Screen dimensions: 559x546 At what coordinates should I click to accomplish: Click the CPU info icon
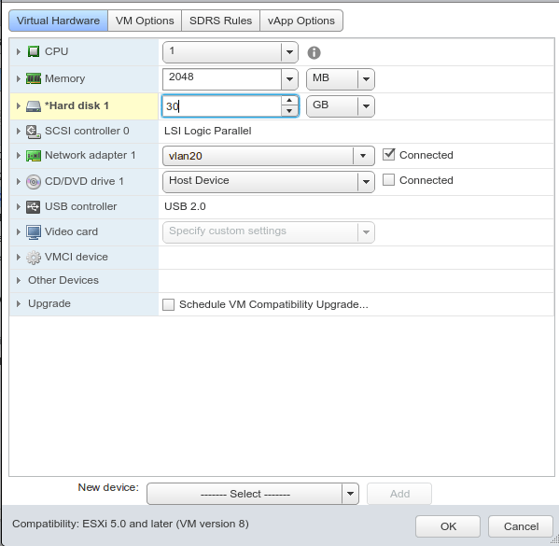(314, 53)
